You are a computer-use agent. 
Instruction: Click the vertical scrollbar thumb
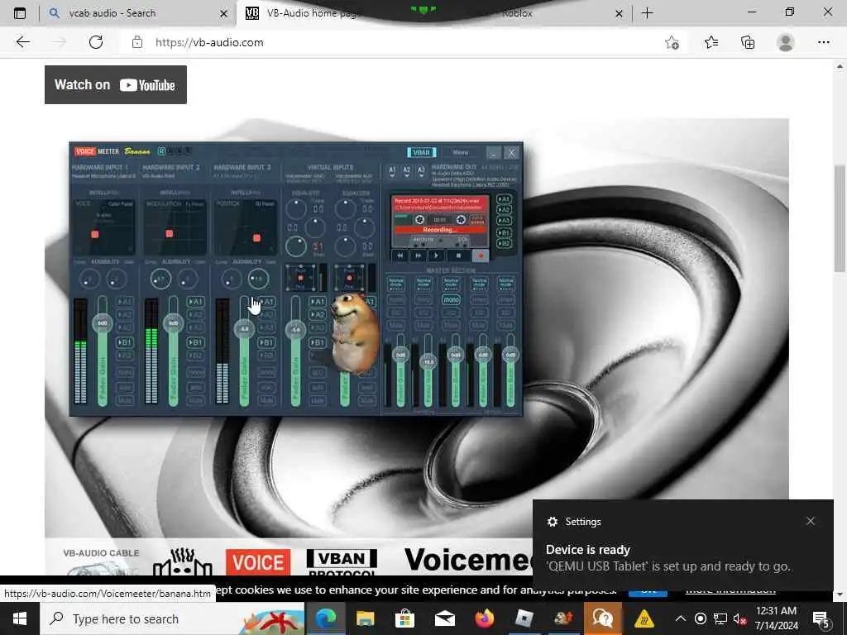tap(840, 218)
